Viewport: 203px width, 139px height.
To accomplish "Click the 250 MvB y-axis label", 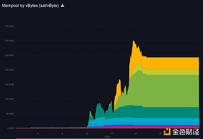I will coord(9,55).
